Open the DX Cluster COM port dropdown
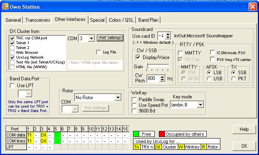The height and width of the screenshot is (155, 259). point(91,39)
